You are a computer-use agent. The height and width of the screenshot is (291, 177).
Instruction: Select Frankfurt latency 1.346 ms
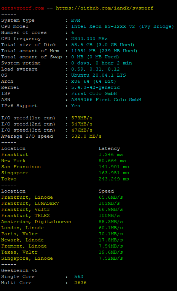[x=111, y=154]
